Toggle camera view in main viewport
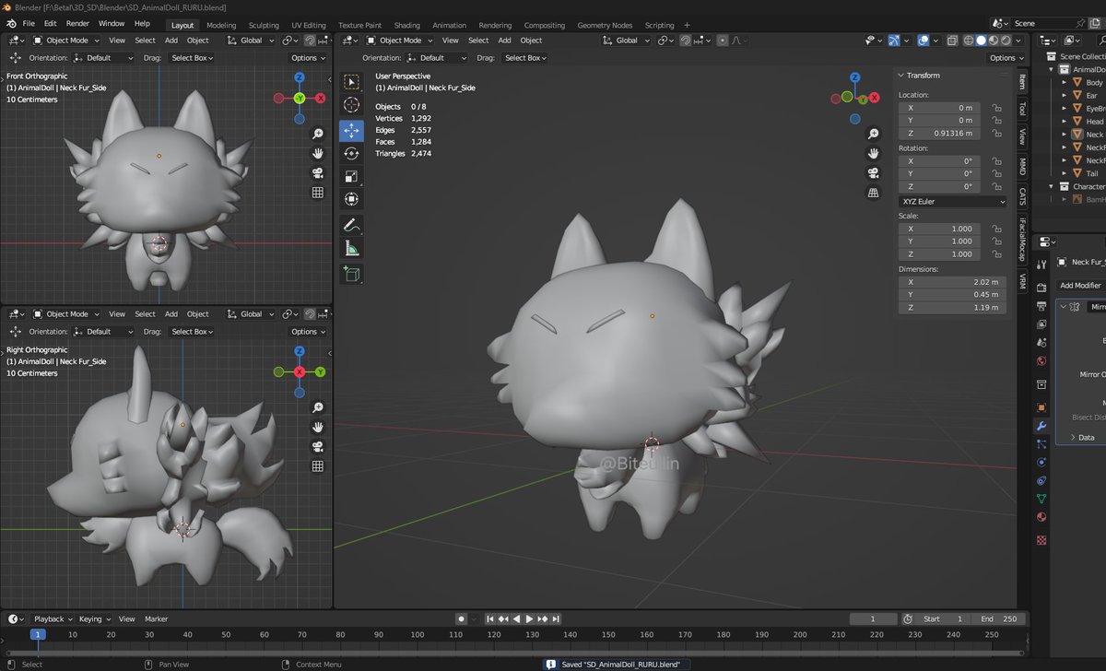 (874, 173)
